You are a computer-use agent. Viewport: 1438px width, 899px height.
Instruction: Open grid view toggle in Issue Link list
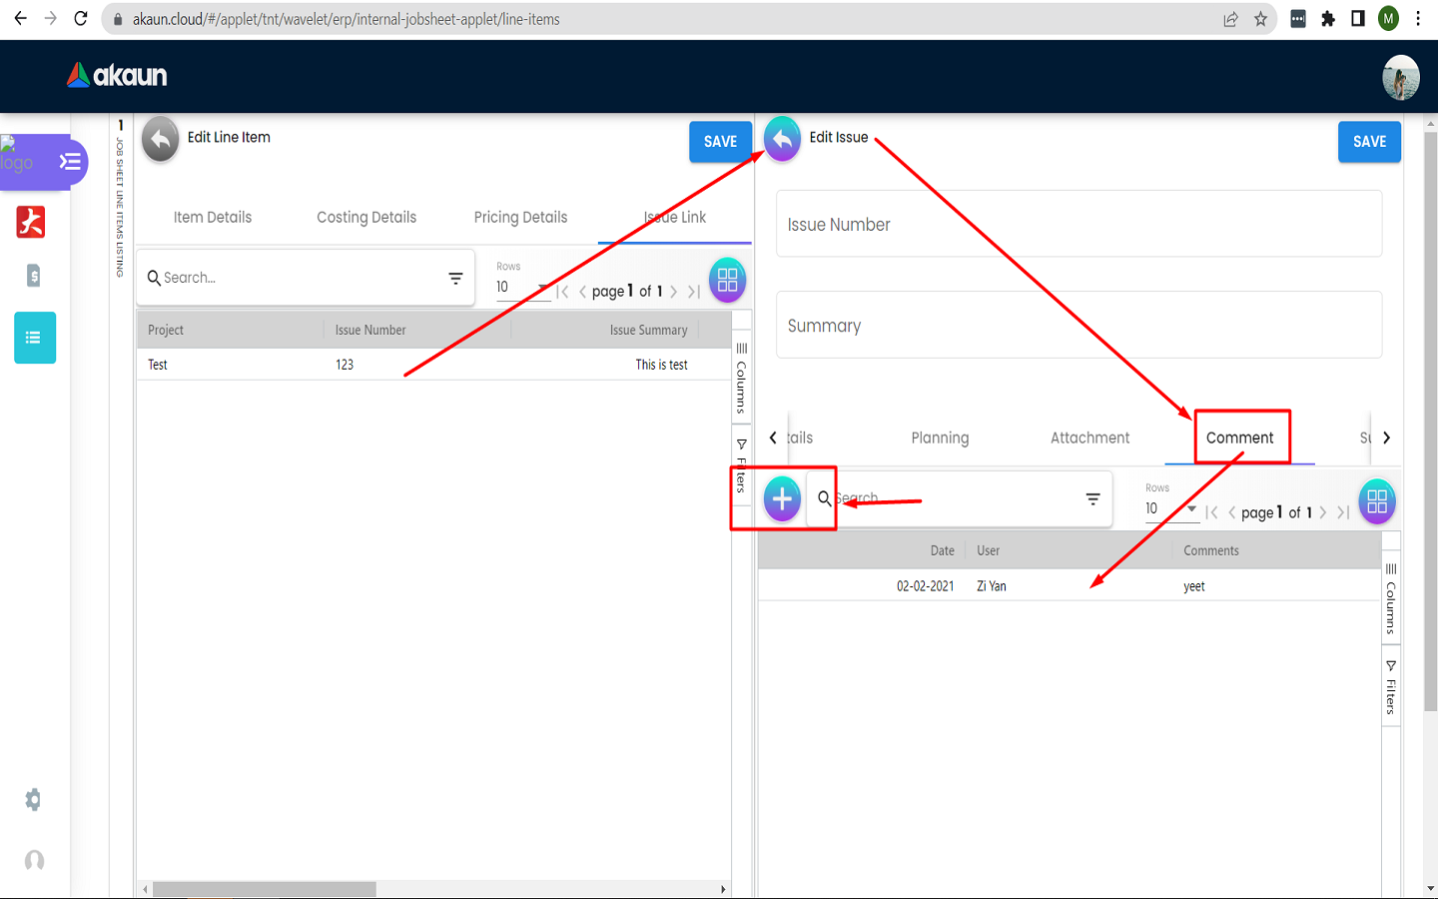pyautogui.click(x=727, y=280)
